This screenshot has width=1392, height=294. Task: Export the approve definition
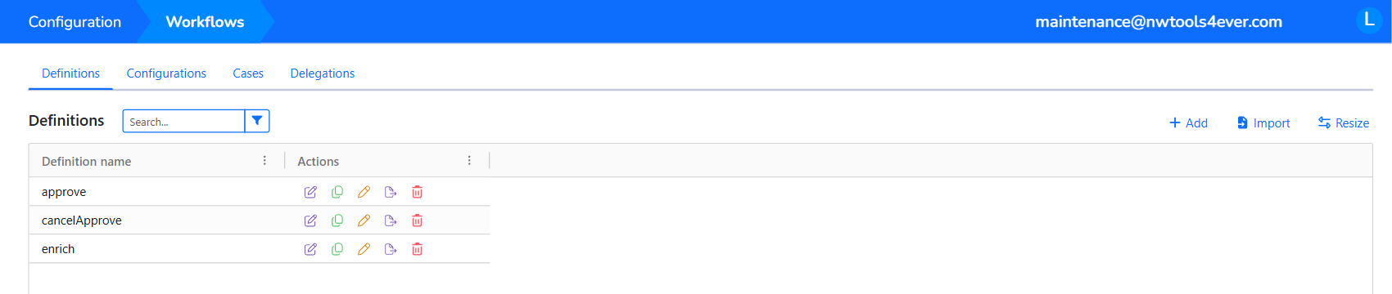[x=391, y=192]
